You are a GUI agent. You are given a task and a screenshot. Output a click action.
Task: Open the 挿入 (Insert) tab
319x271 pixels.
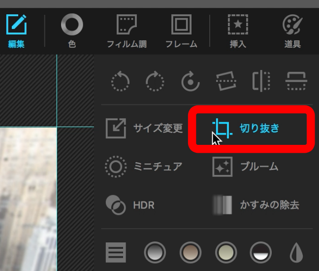238,31
